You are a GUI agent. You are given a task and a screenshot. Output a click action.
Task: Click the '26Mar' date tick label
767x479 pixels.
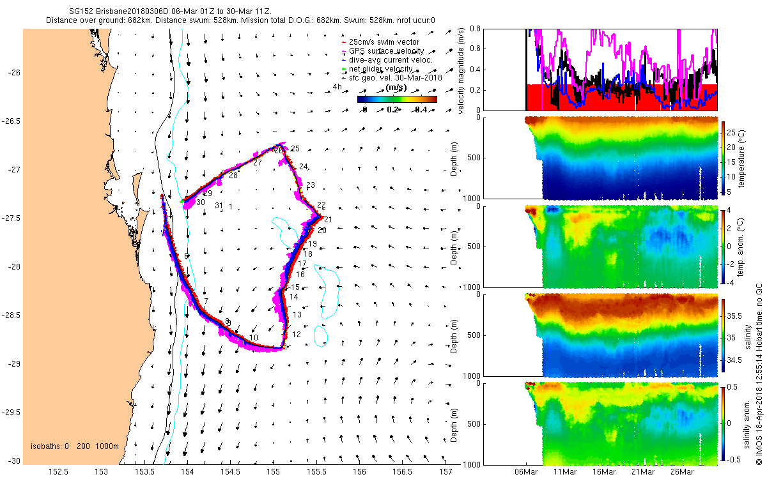pos(681,472)
